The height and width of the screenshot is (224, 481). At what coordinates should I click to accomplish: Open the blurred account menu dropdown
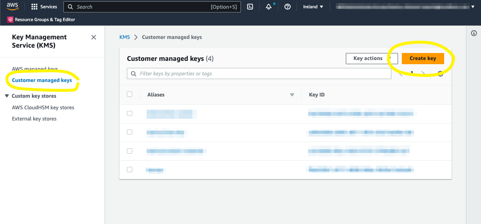click(x=405, y=7)
